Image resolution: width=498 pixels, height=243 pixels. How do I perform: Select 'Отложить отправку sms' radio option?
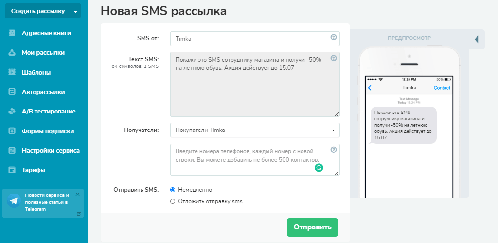[x=173, y=201]
